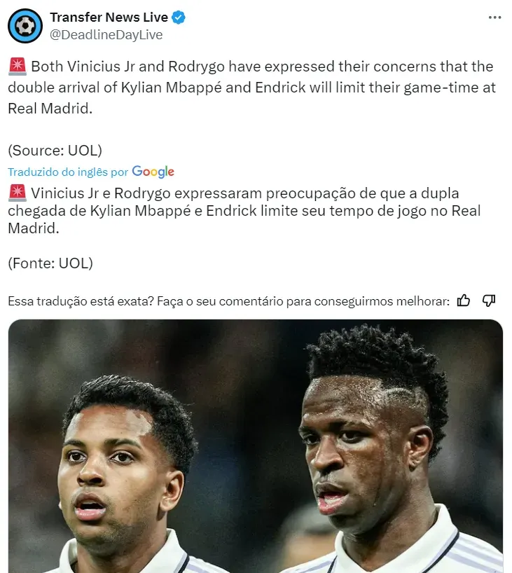Click the '(Fonte: UOL)' line

50,263
